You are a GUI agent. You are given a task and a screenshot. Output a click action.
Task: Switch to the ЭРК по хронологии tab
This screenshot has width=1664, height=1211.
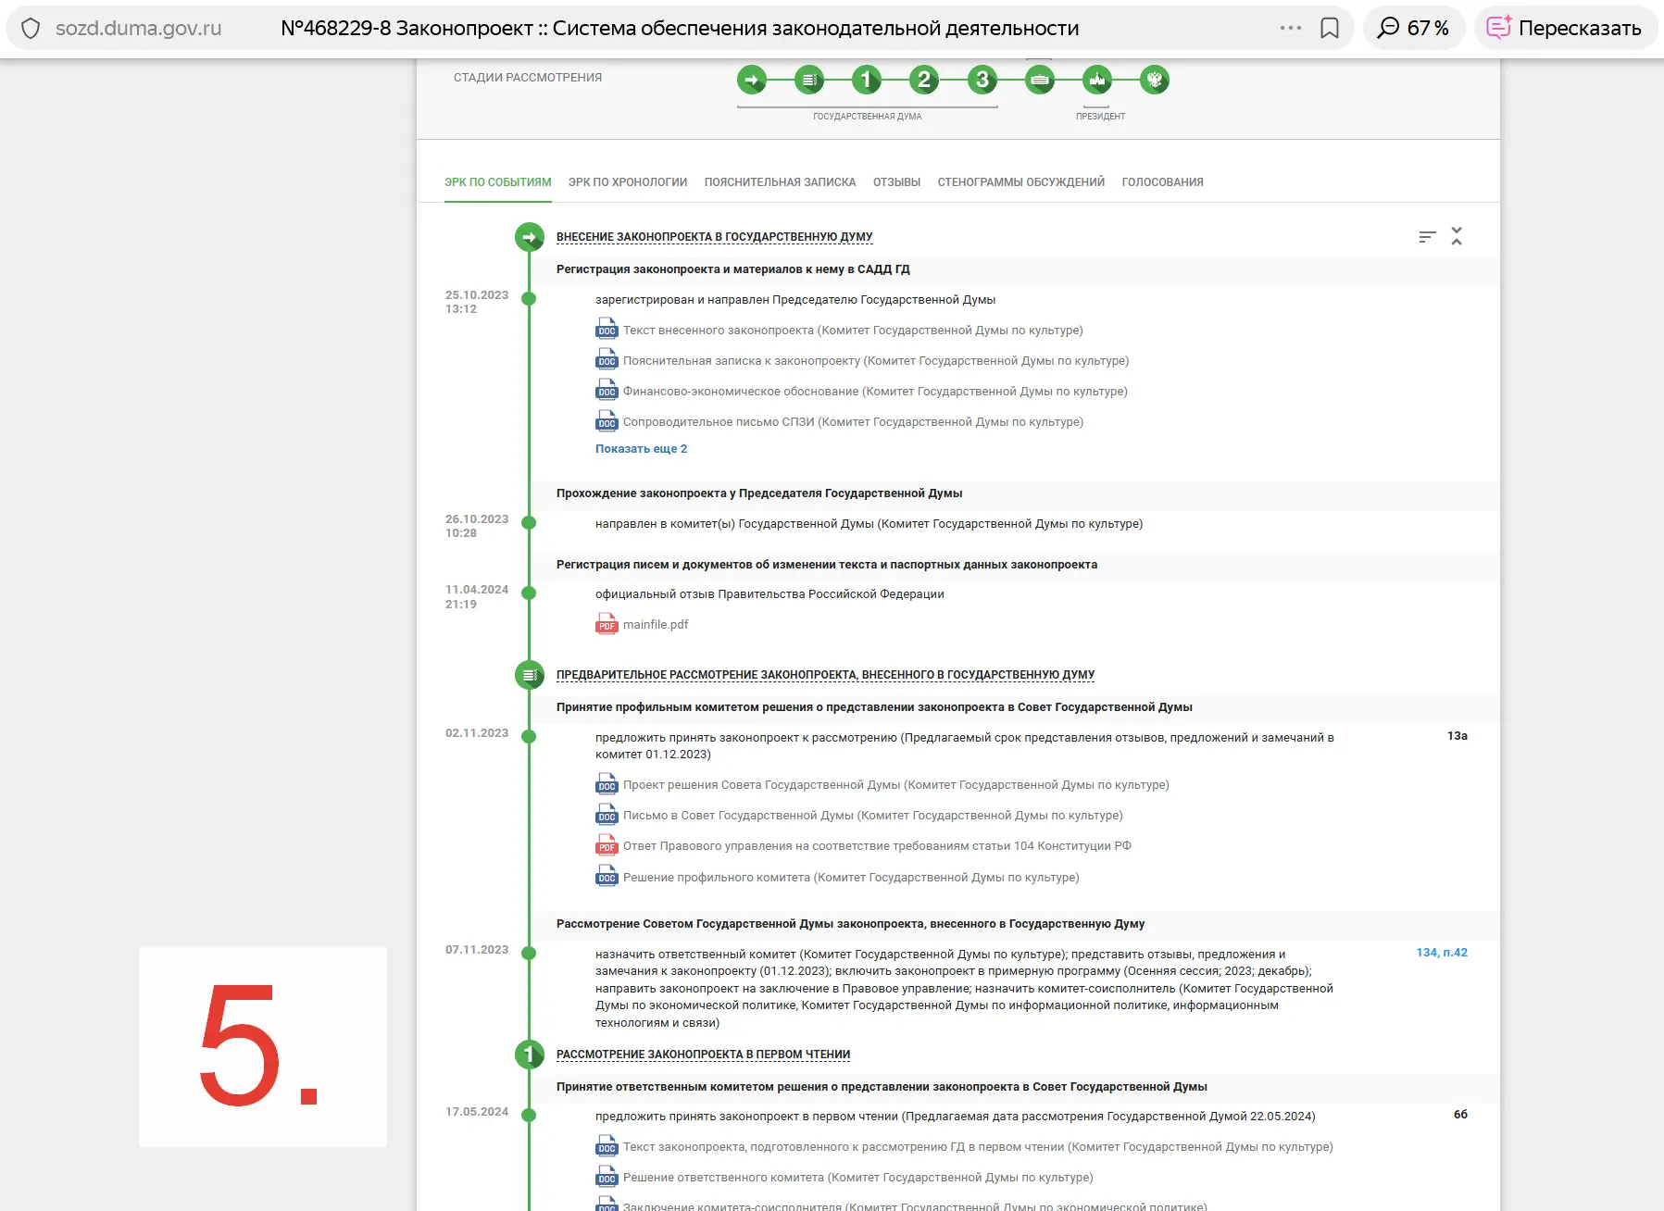click(628, 182)
